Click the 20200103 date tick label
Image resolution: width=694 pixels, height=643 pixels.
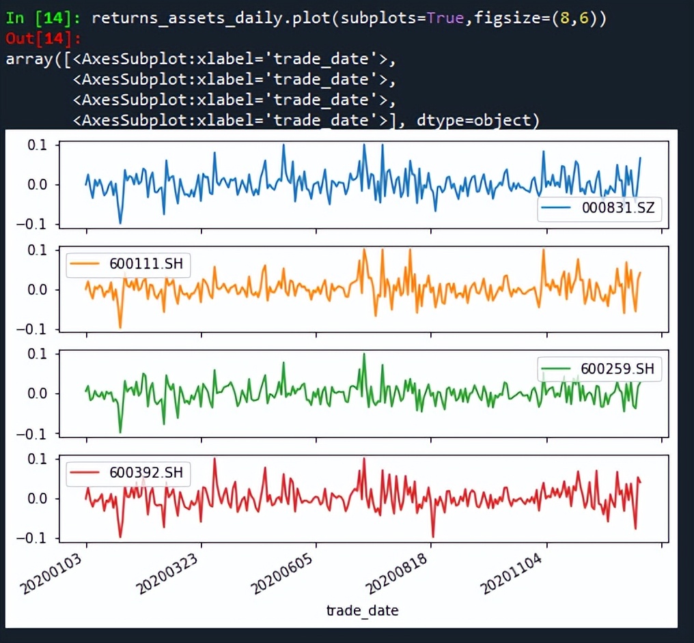52,575
